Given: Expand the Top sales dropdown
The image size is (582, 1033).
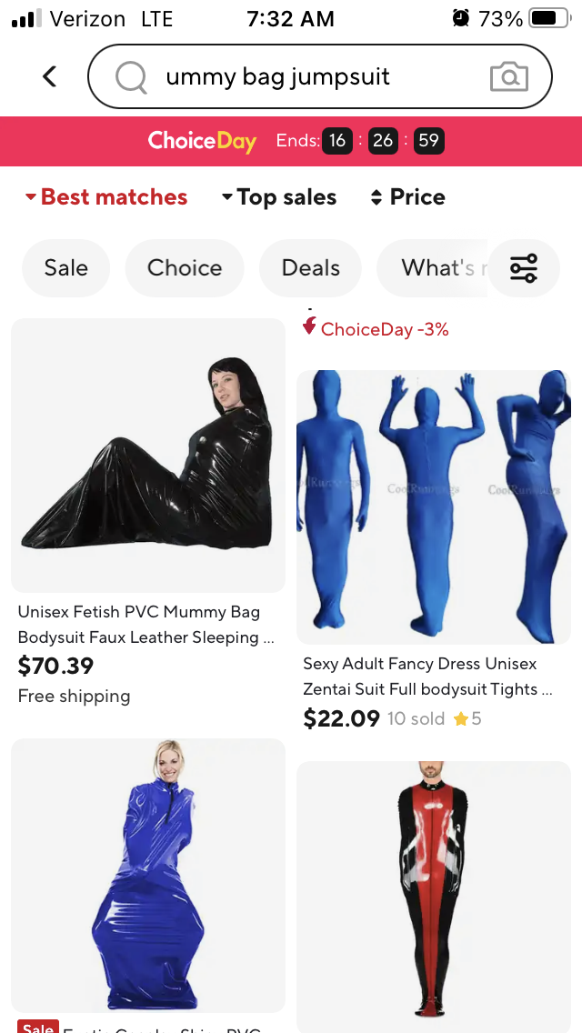Looking at the screenshot, I should click(x=279, y=197).
